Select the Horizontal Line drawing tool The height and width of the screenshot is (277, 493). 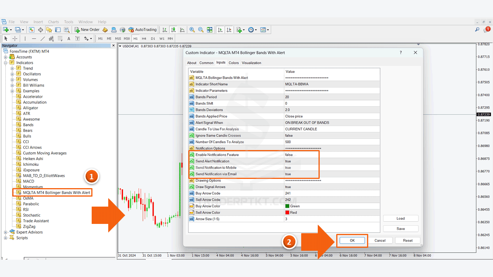point(34,38)
